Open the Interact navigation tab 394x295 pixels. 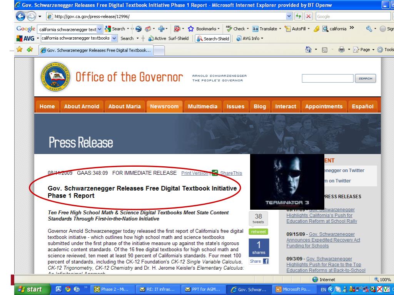pos(286,107)
